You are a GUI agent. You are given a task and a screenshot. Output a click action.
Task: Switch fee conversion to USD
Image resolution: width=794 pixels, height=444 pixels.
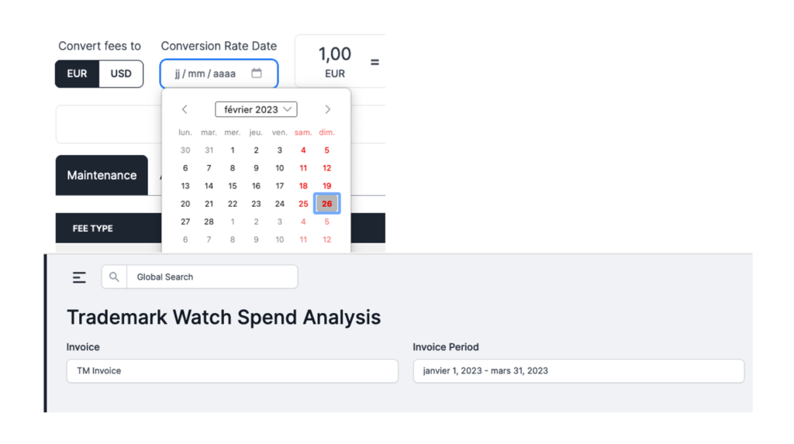click(121, 74)
